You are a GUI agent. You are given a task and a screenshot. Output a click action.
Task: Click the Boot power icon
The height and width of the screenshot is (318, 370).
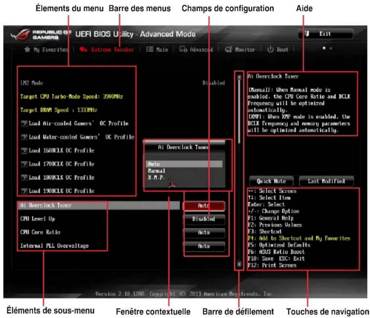pos(270,49)
